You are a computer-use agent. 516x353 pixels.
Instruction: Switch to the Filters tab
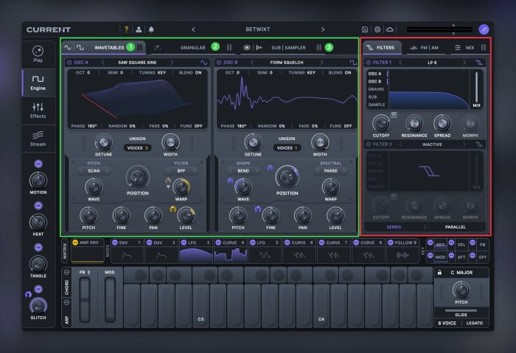(x=382, y=48)
